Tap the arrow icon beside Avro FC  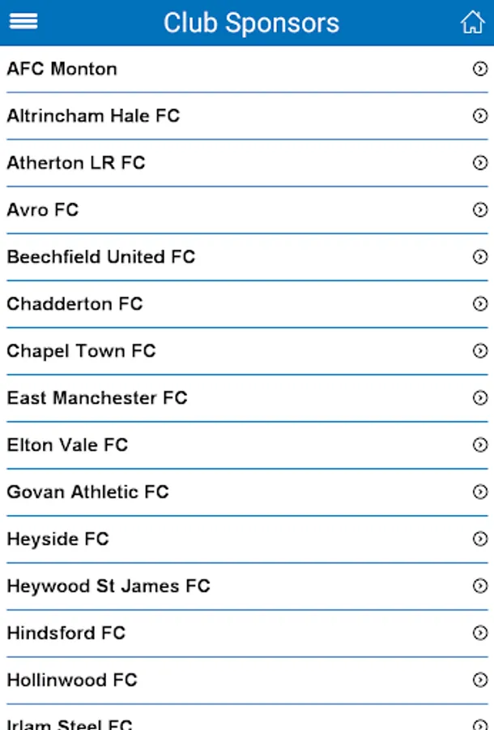tap(480, 209)
